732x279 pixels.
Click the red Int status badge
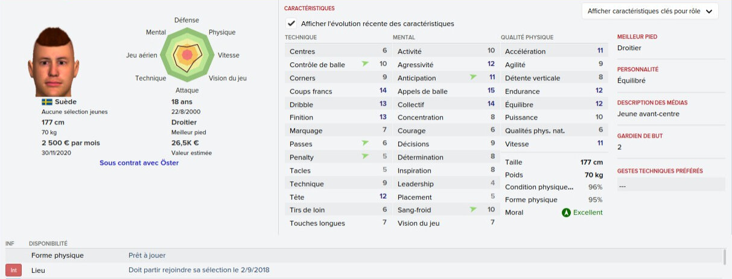point(13,270)
